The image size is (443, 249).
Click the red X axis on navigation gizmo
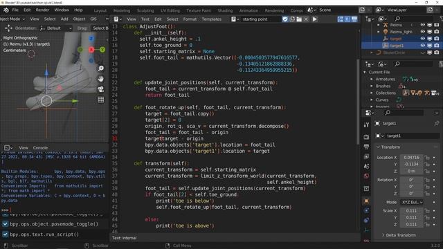(x=91, y=50)
